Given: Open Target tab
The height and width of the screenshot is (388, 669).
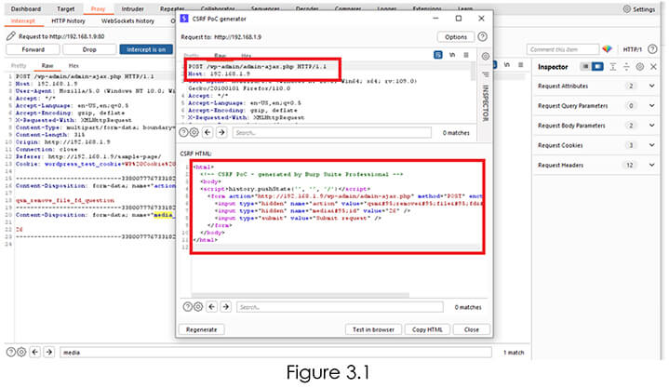Looking at the screenshot, I should (65, 9).
